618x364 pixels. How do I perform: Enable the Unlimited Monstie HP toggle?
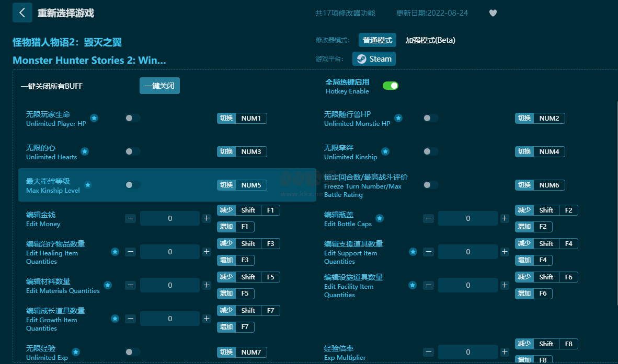[430, 119]
